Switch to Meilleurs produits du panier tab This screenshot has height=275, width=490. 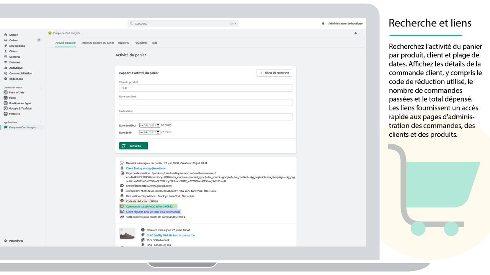point(98,43)
